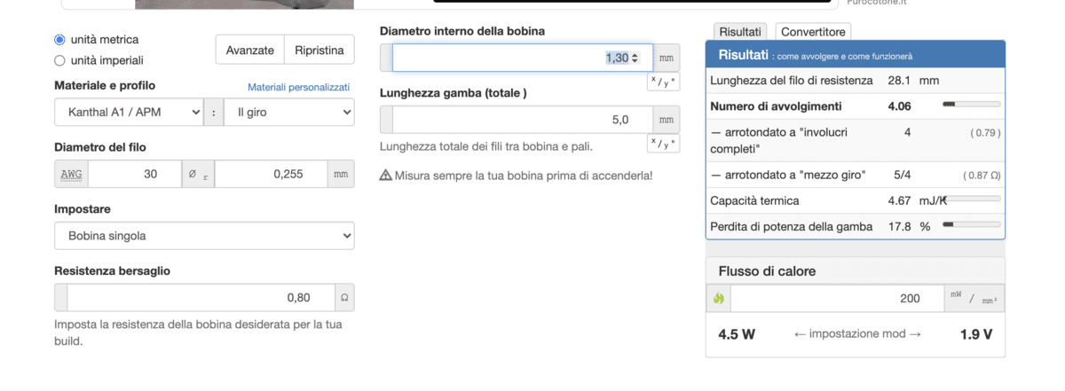Click the Capacità termica progress bar
The width and height of the screenshot is (1065, 391).
(971, 199)
